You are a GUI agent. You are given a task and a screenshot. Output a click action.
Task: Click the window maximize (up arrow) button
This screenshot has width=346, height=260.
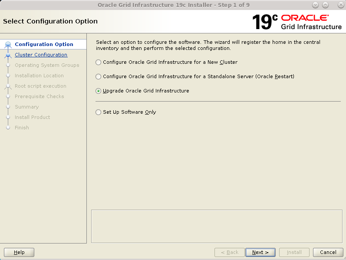326,5
